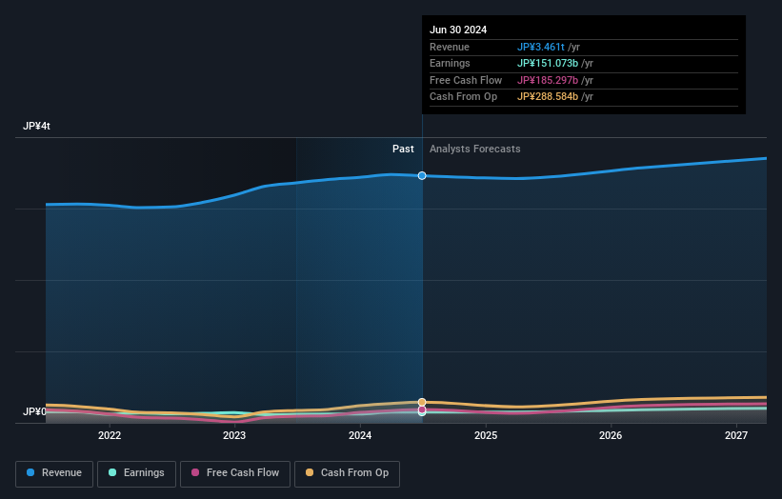Click the Cash From Op label in tooltip
The height and width of the screenshot is (499, 782).
click(x=463, y=97)
